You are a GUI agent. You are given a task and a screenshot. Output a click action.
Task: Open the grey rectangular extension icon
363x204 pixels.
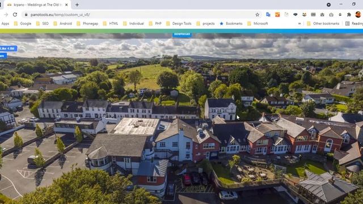(313, 15)
